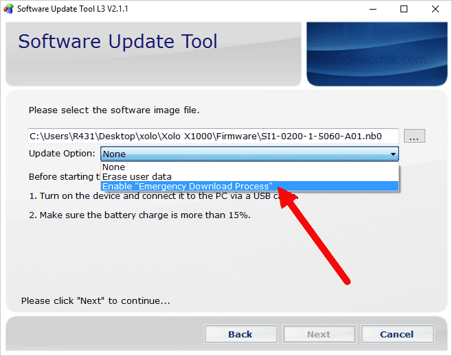Cancel the software update wizard
452x356 pixels.
point(397,334)
